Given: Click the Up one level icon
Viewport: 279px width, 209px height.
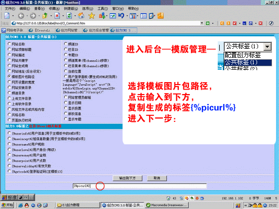Looking at the screenshot, I should tap(45, 16).
